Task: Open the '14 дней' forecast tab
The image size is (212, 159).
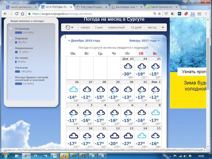Action: [136, 27]
